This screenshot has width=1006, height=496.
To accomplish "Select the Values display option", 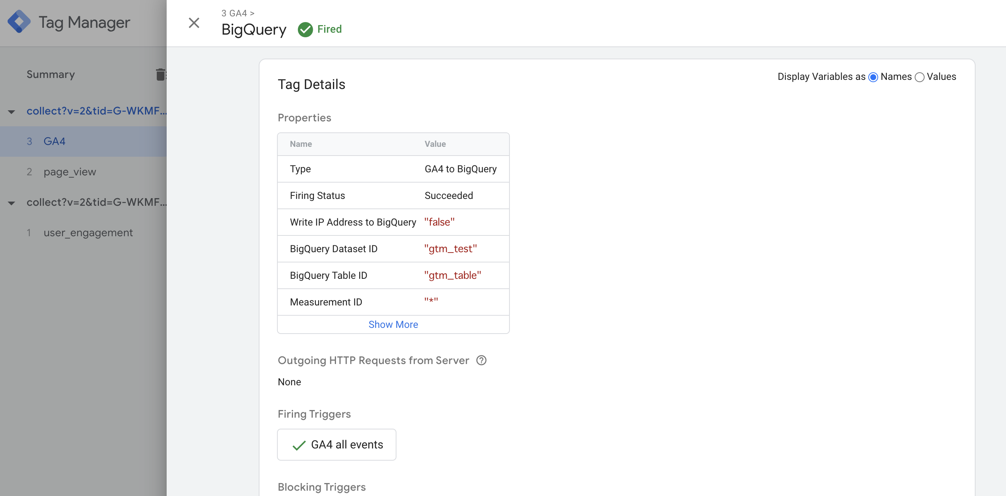I will (919, 77).
